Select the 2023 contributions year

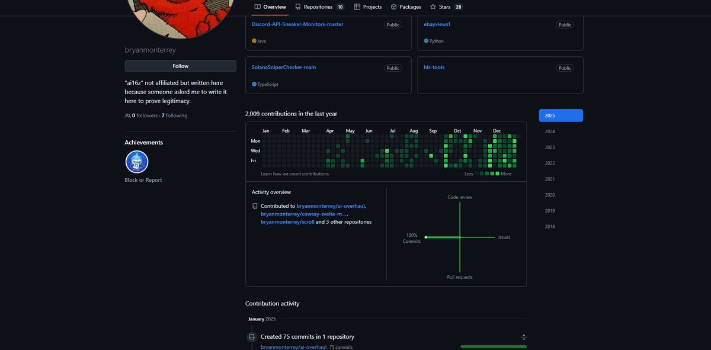550,147
